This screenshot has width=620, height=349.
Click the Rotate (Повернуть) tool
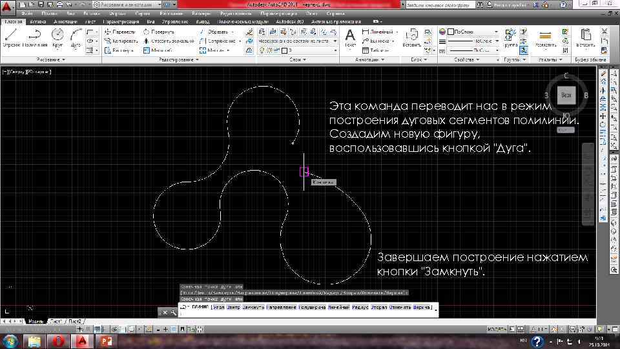(x=159, y=31)
